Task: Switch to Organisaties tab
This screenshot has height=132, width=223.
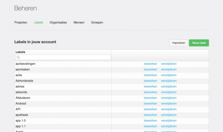Action: pyautogui.click(x=58, y=22)
